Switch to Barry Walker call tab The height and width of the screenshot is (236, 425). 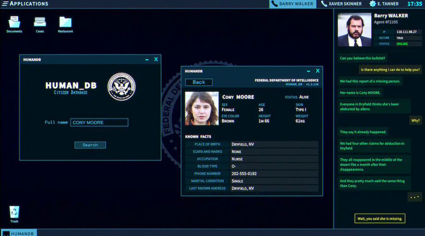293,4
